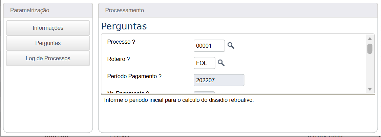Click the Processamento panel header
Viewport: 381px width, 137px height.
[x=238, y=10]
